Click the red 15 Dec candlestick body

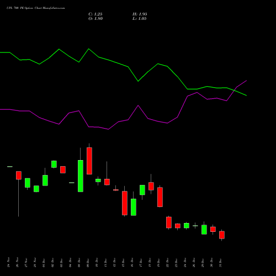(x=125, y=203)
